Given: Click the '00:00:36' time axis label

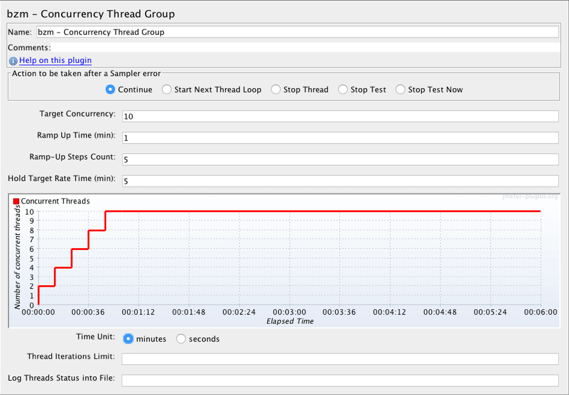Looking at the screenshot, I should (x=88, y=312).
